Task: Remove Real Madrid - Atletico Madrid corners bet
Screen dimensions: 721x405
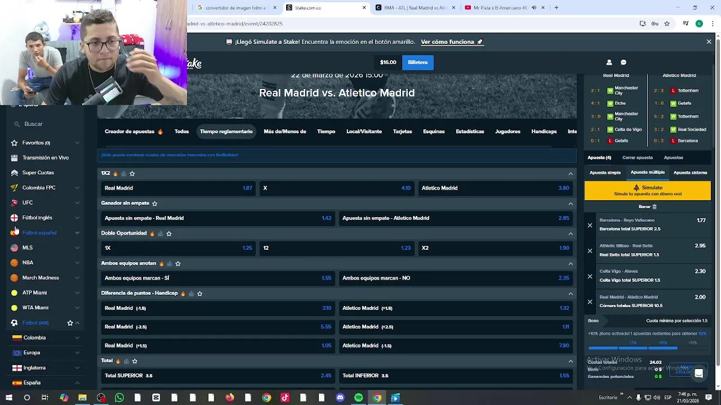Action: tap(590, 302)
